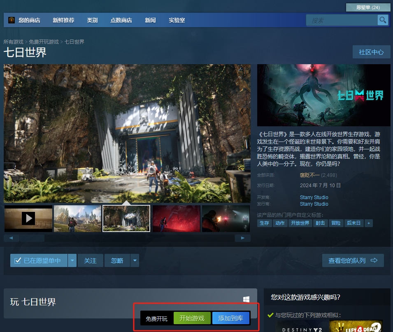The image size is (393, 332).
Task: Select the 动作 tag
Action: (280, 223)
